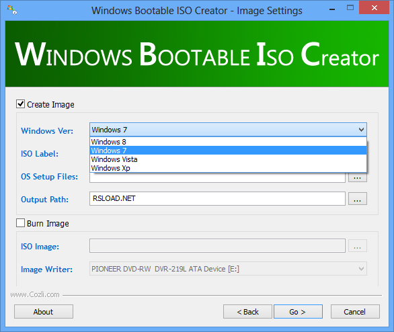Open the Windows Ver combo box field
This screenshot has height=332, width=394.
tap(228, 130)
